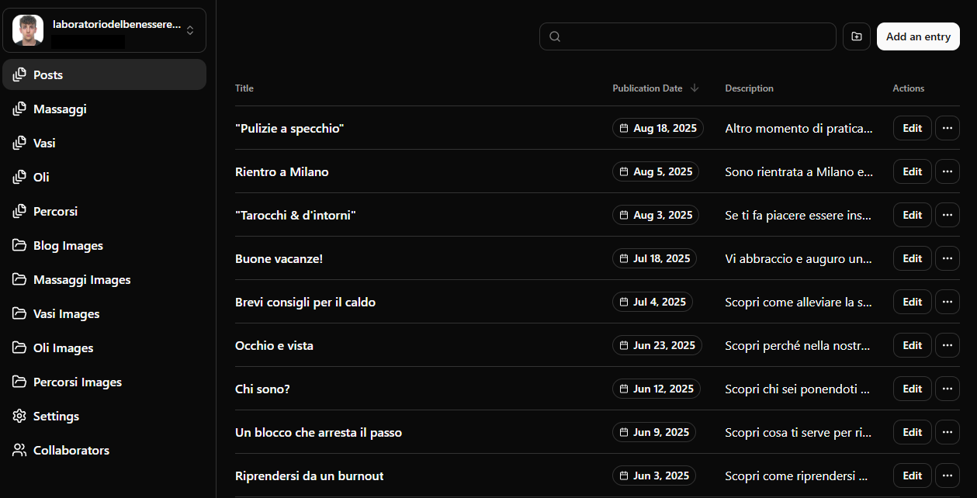Click the Blog Images folder icon
This screenshot has width=977, height=498.
coord(19,246)
